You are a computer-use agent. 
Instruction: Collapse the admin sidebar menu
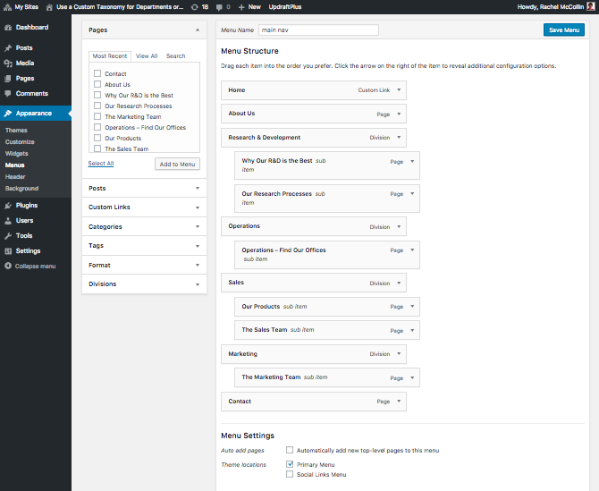30,266
